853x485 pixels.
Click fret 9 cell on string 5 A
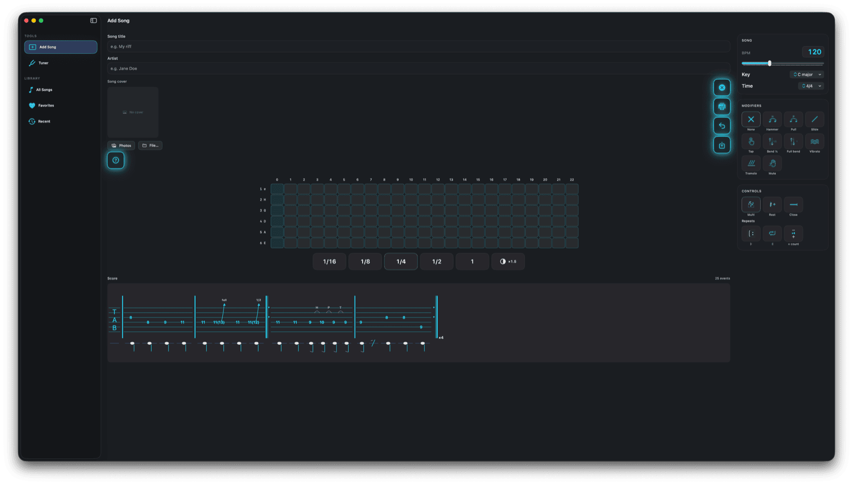[398, 232]
